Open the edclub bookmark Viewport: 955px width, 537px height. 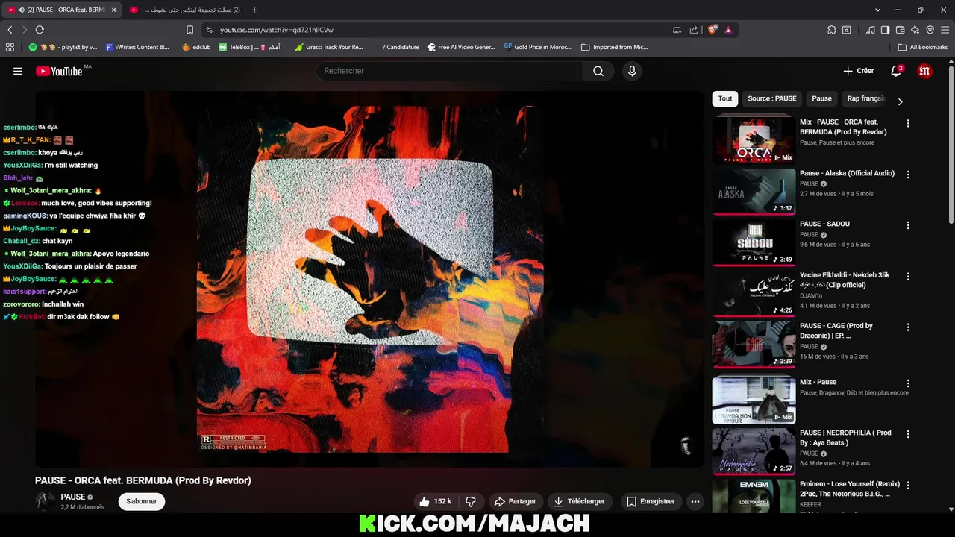[x=196, y=47]
